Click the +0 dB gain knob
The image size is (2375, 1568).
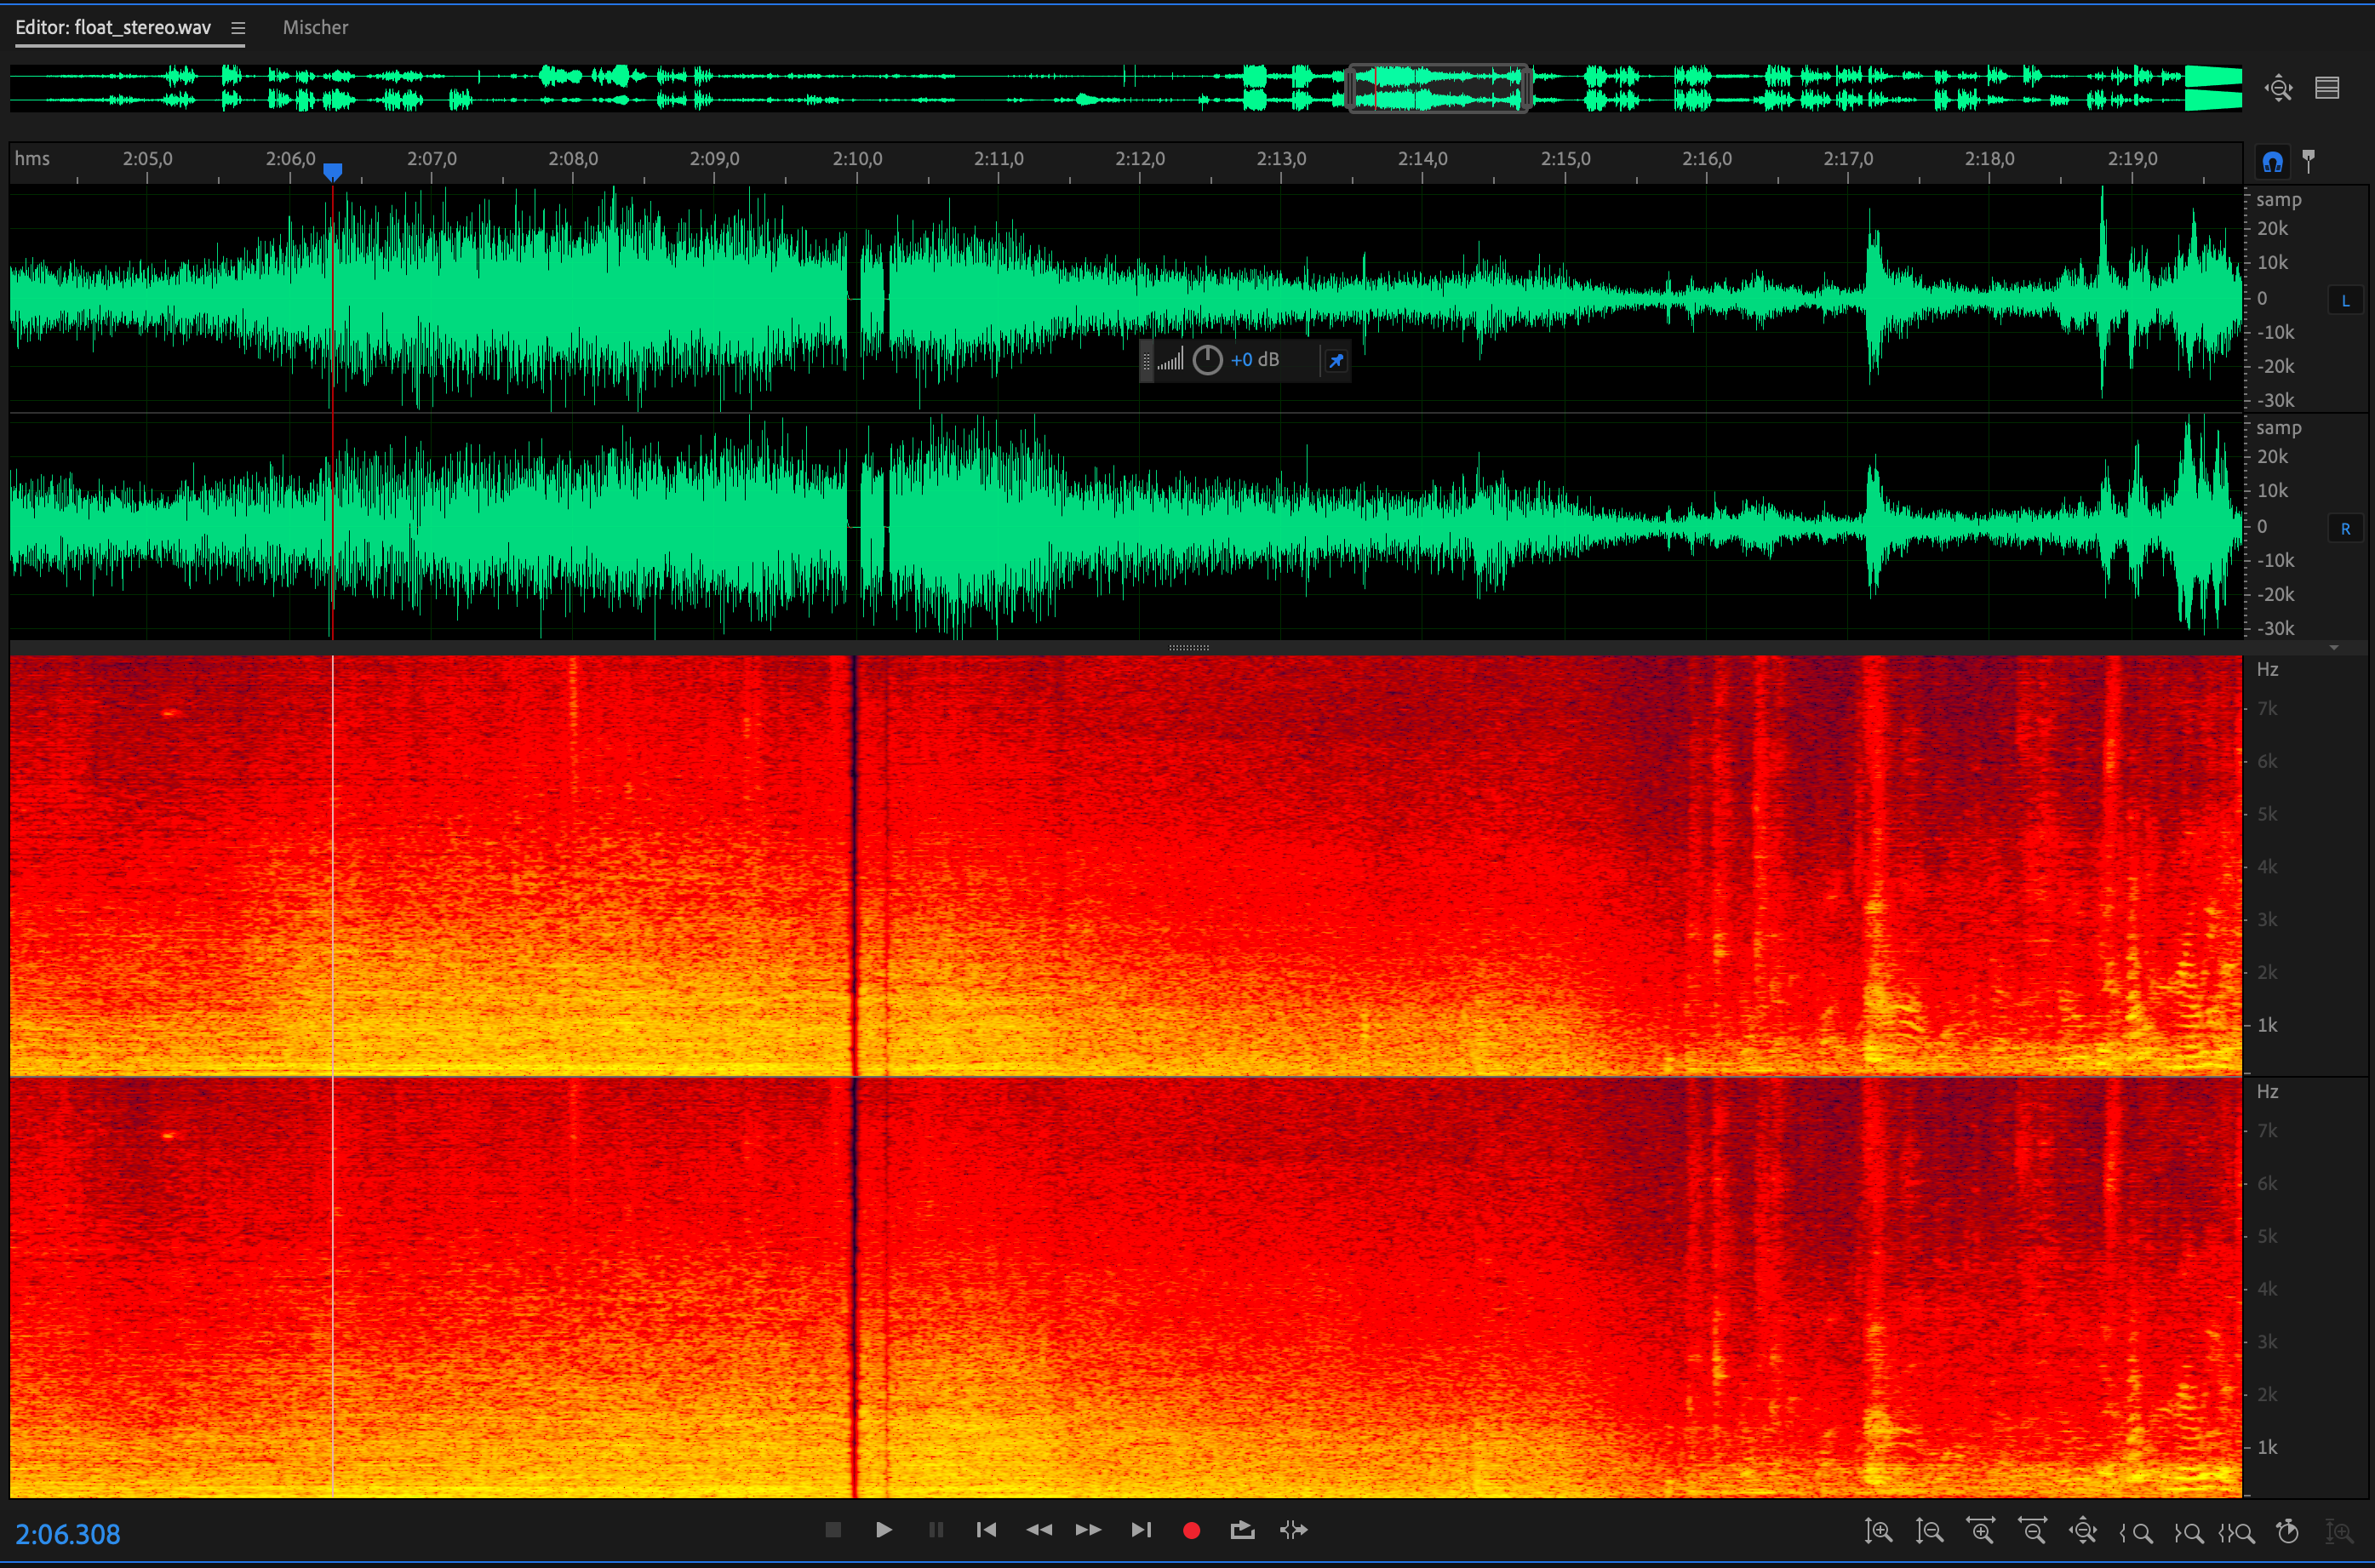pos(1207,360)
